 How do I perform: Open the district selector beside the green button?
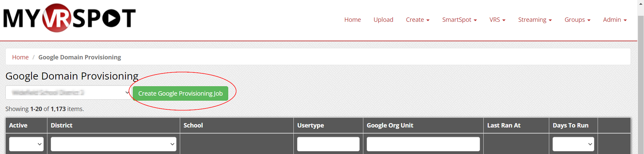[68, 93]
